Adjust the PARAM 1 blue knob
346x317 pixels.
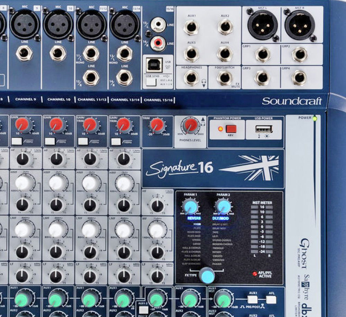point(190,207)
